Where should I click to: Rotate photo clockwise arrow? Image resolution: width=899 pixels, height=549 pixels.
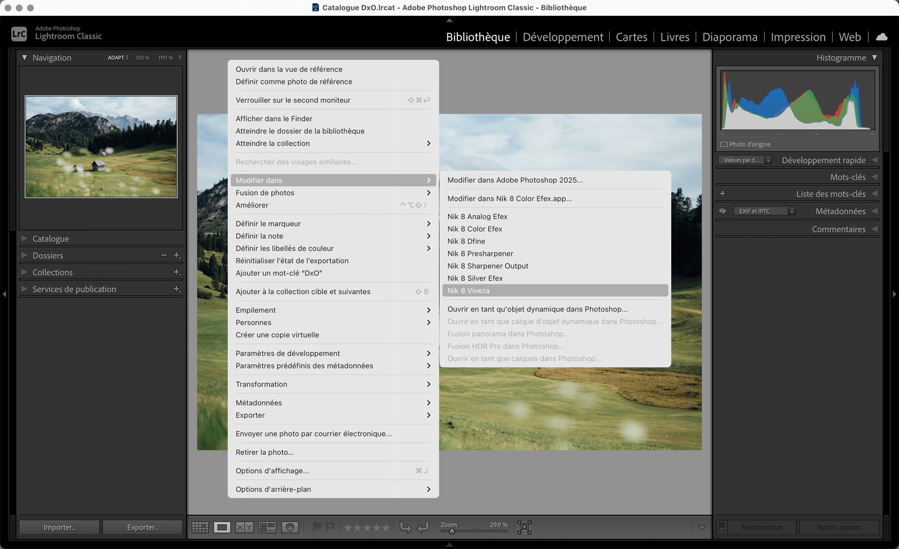(x=423, y=527)
